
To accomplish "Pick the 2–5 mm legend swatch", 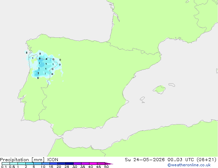I will (30, 164).
